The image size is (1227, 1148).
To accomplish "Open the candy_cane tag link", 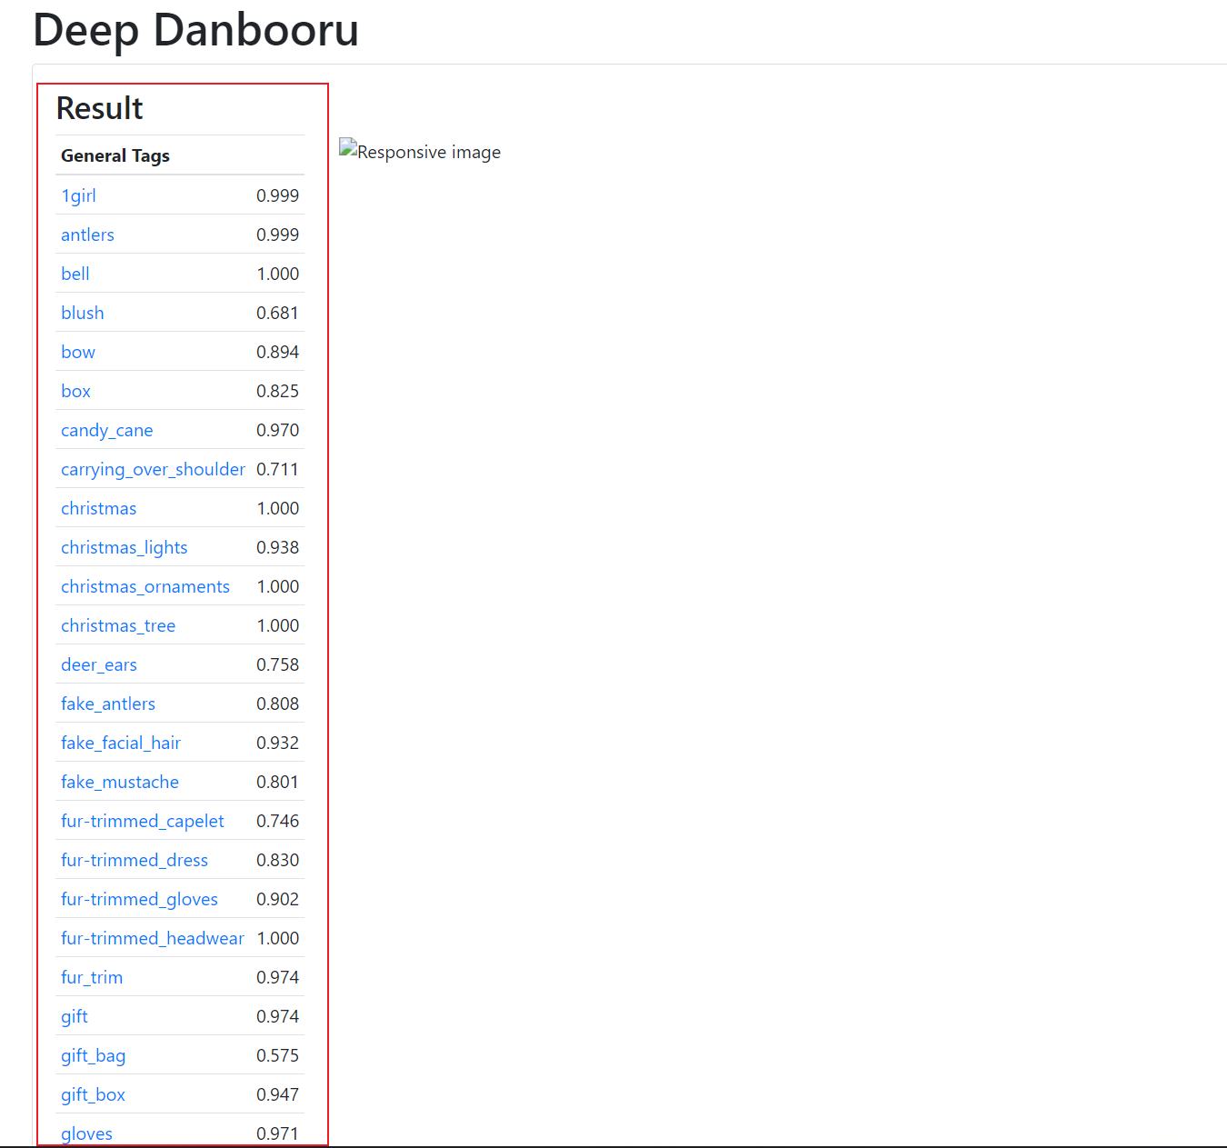I will [106, 430].
